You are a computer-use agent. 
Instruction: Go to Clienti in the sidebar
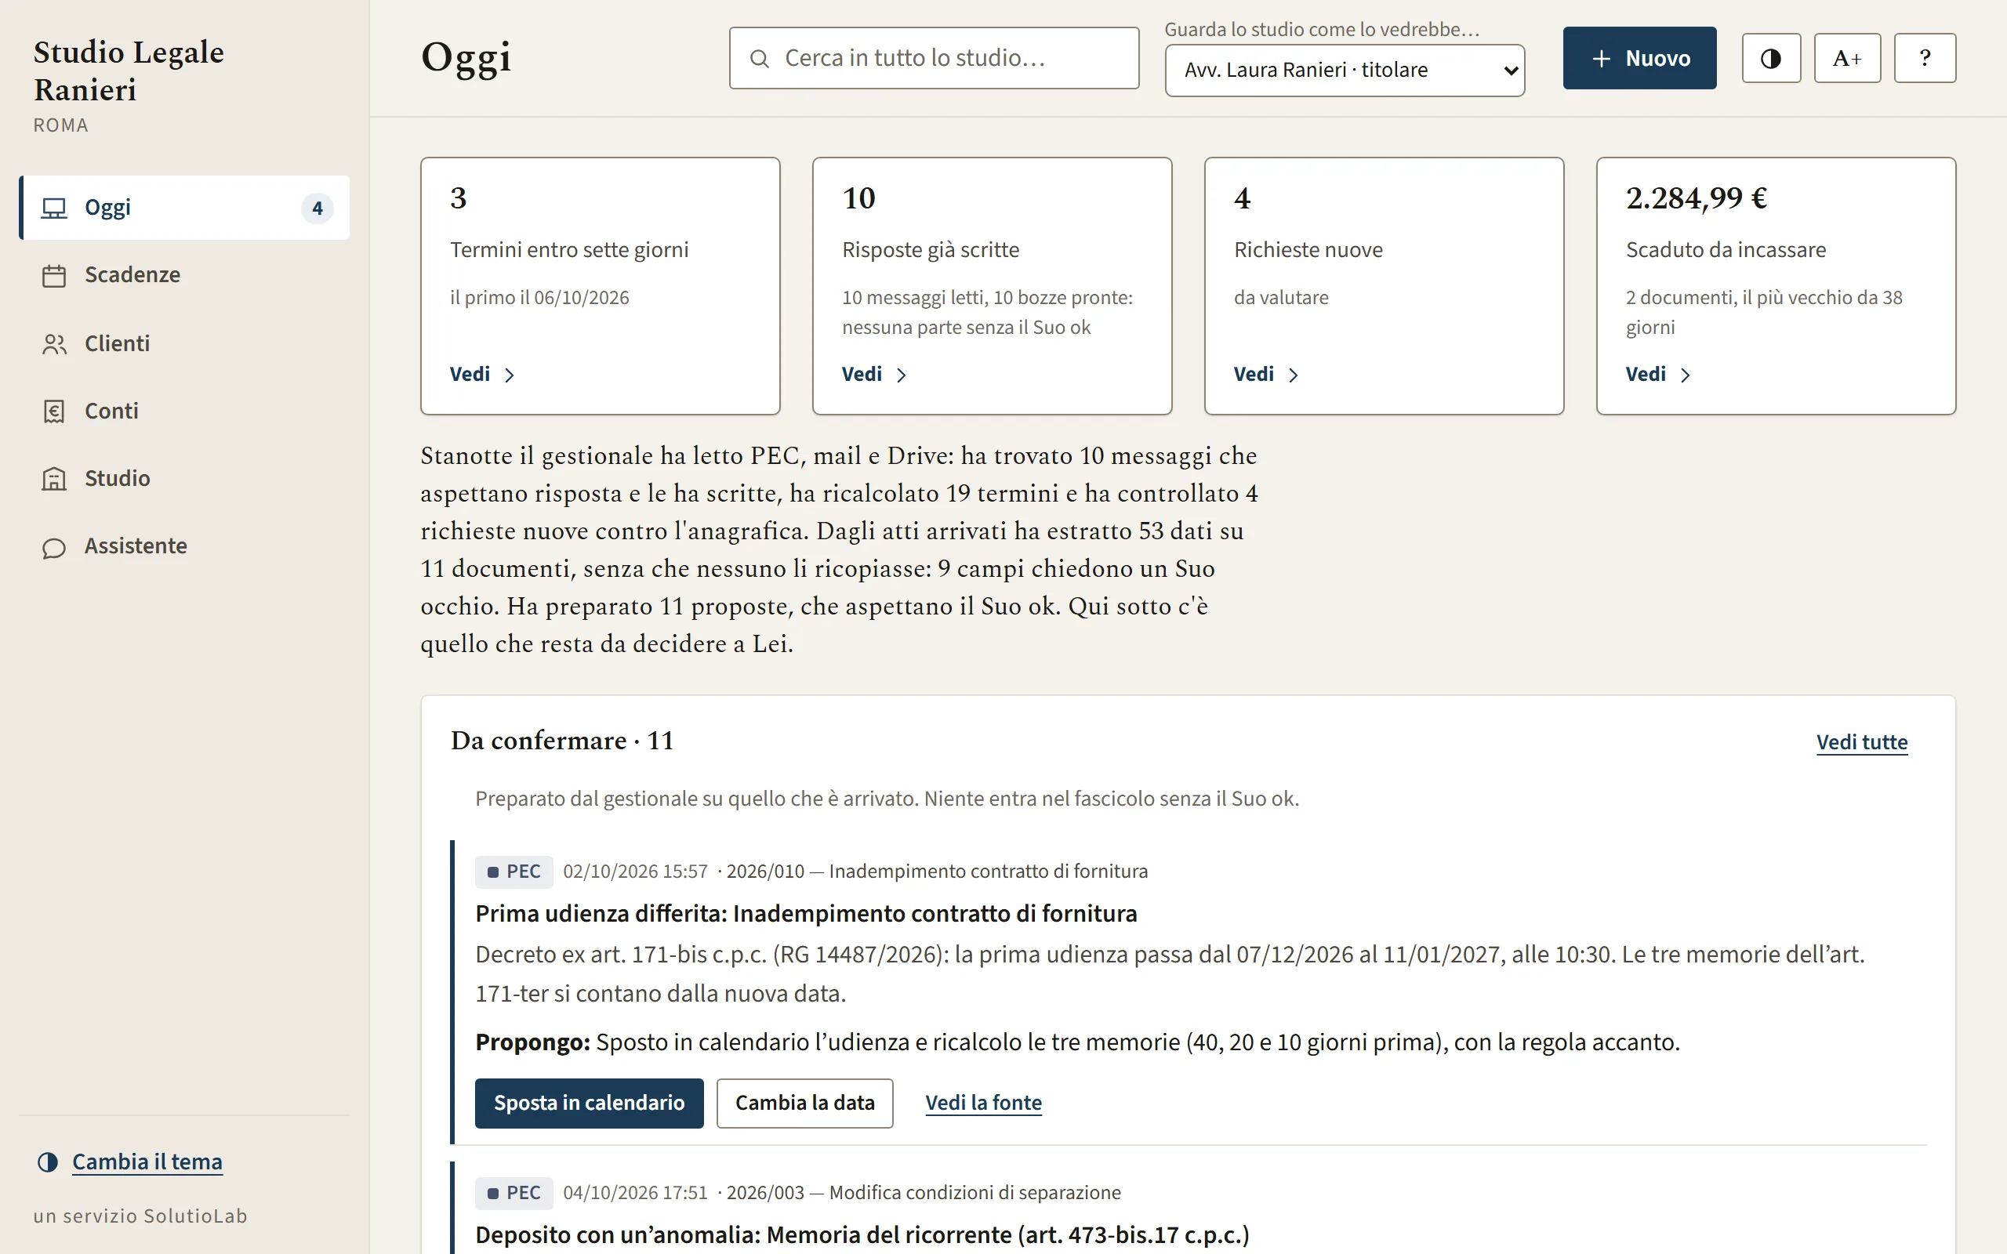coord(184,343)
